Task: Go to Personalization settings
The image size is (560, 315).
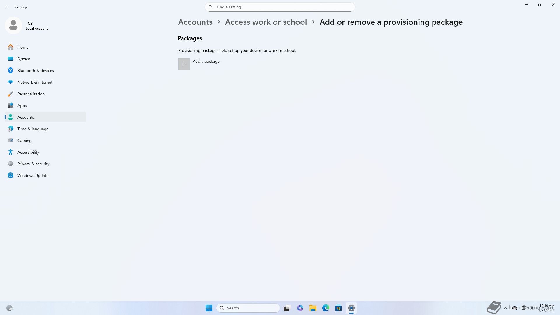Action: (31, 94)
